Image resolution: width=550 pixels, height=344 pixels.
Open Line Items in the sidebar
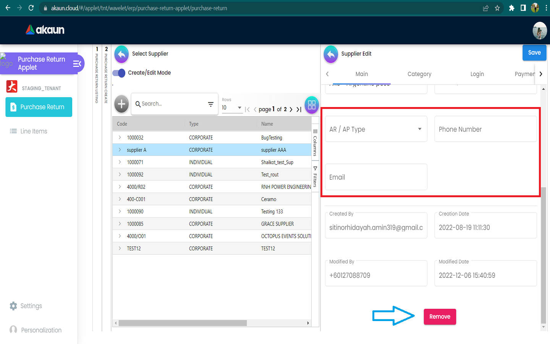click(x=29, y=131)
